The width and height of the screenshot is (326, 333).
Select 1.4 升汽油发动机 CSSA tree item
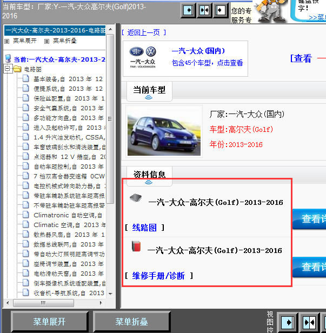69,137
